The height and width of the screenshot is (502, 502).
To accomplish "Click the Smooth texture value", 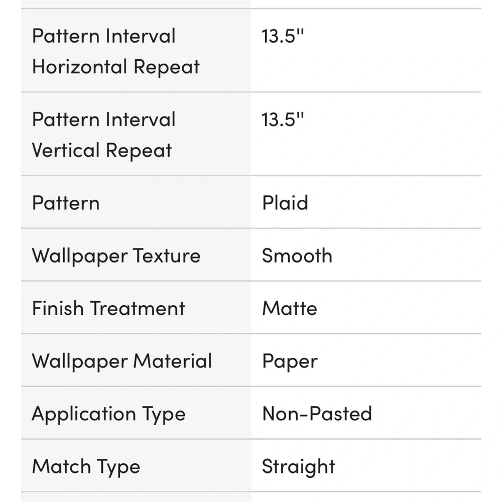I will 297,256.
